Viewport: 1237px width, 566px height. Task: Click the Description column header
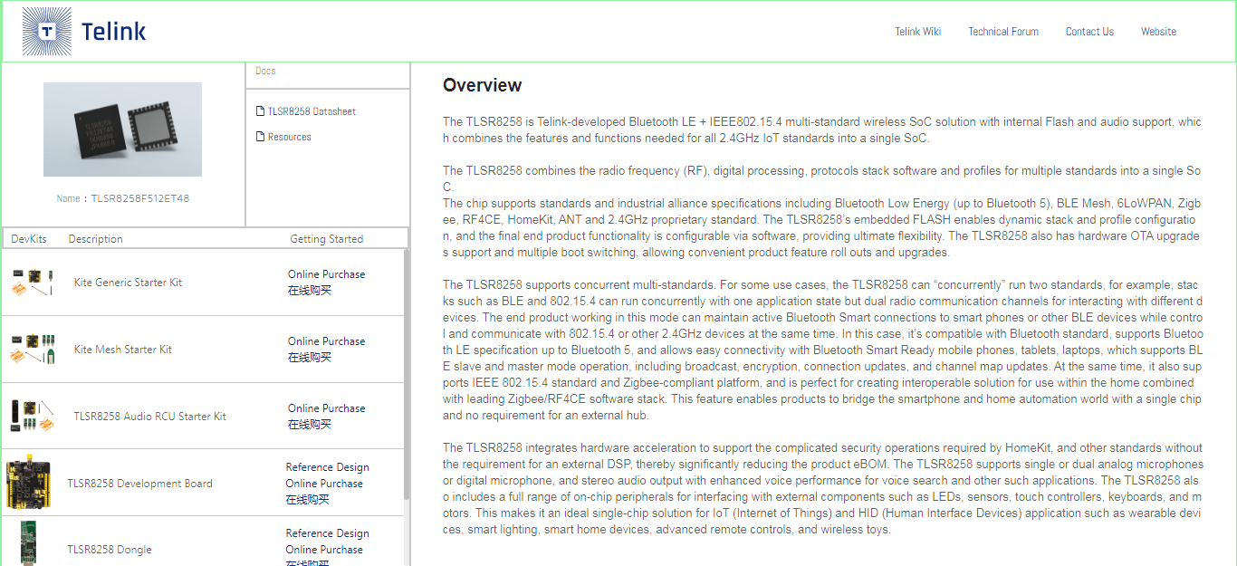pos(95,239)
